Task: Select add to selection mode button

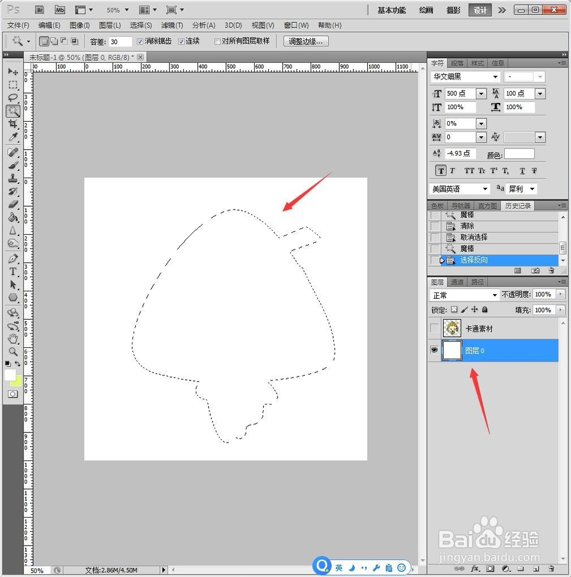Action: click(54, 41)
